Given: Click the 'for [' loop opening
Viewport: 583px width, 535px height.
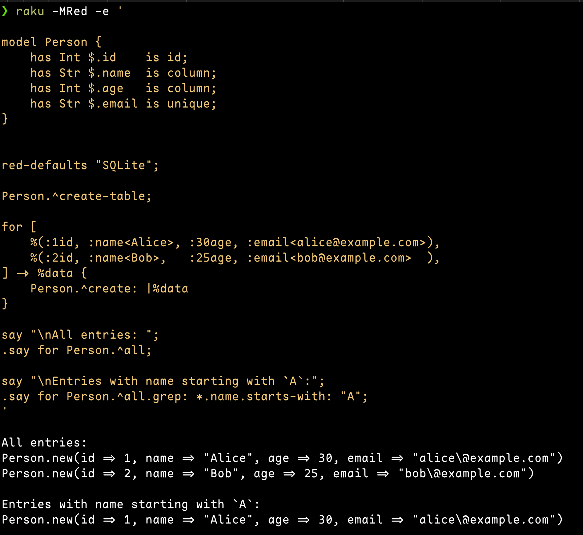Looking at the screenshot, I should pyautogui.click(x=19, y=227).
